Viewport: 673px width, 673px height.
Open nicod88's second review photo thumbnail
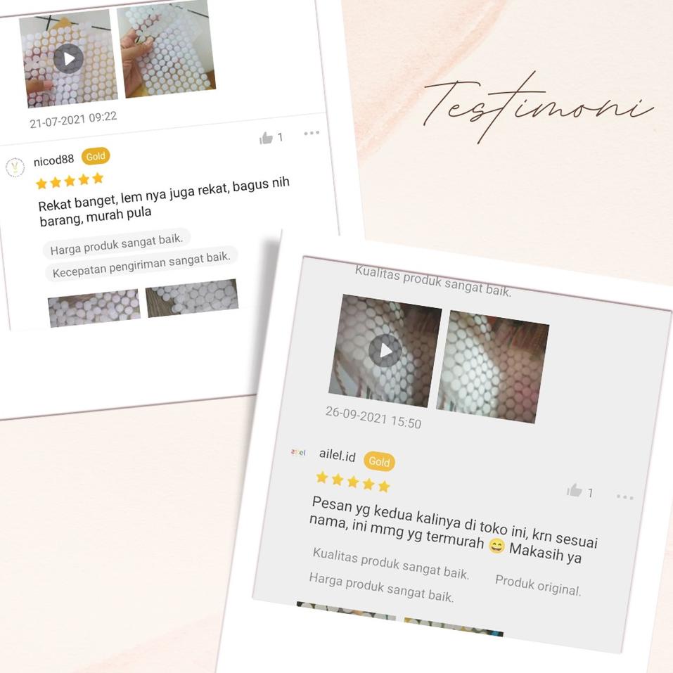pos(192,298)
